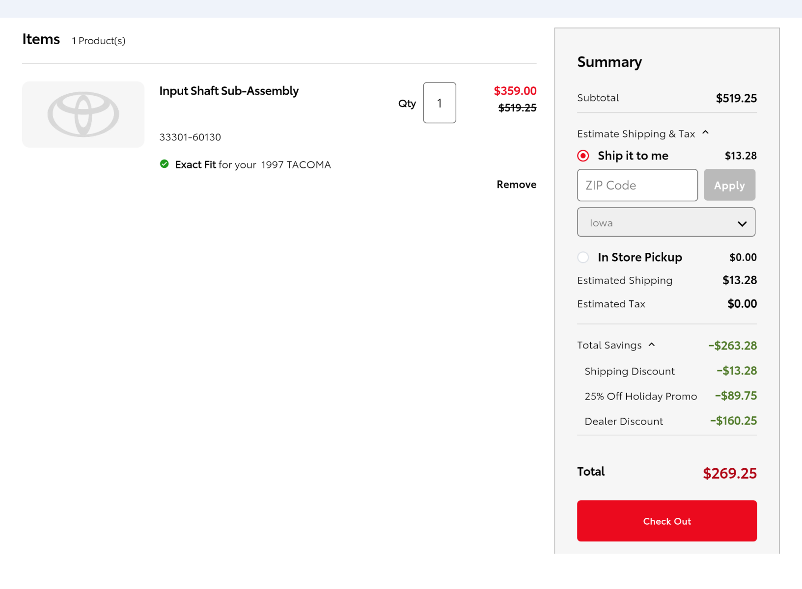Click the Qty quantity box
The image size is (802, 589).
(439, 103)
